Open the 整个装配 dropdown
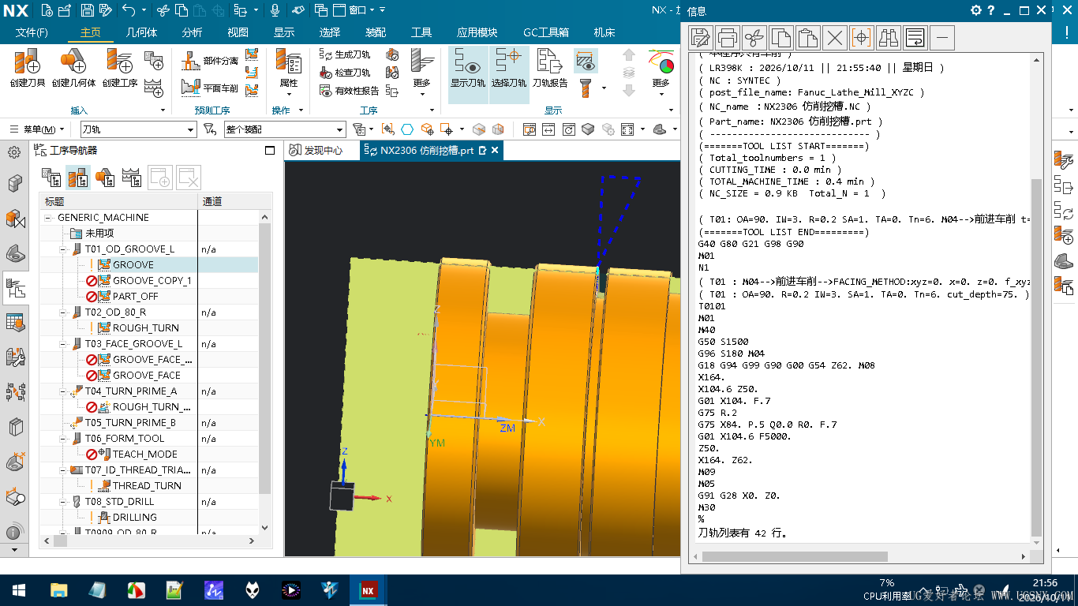 [x=285, y=129]
